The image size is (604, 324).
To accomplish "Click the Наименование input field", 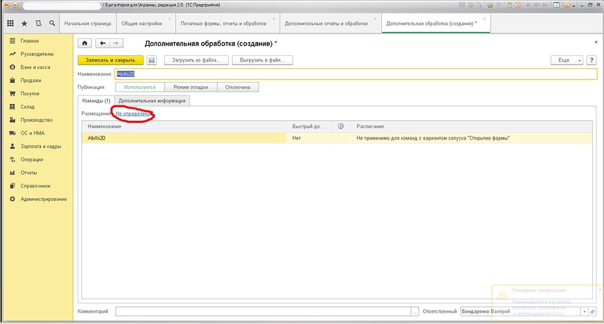I will coord(354,74).
